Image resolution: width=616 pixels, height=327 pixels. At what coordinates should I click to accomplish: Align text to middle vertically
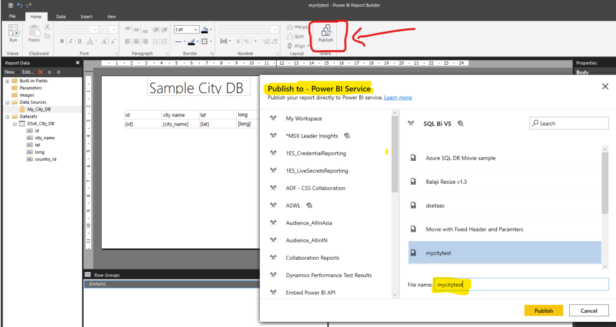pyautogui.click(x=137, y=29)
